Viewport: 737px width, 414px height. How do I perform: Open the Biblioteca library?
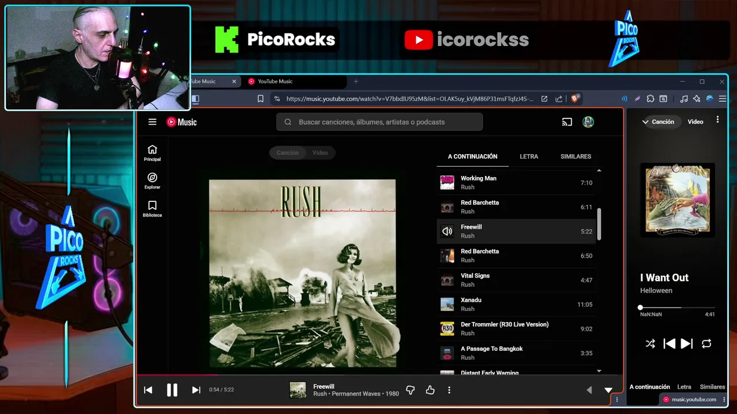tap(152, 209)
